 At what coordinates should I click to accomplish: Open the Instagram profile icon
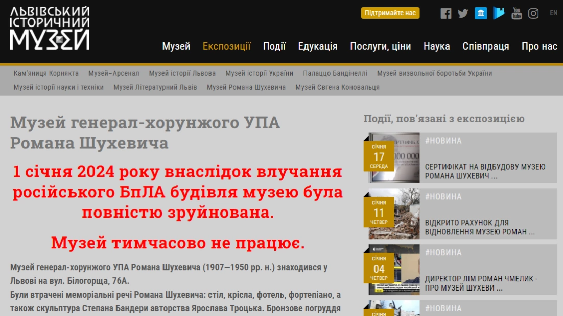(x=533, y=13)
